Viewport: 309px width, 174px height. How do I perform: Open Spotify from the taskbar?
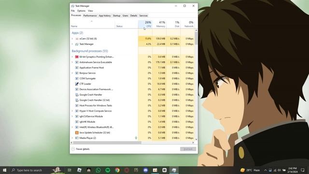108,170
